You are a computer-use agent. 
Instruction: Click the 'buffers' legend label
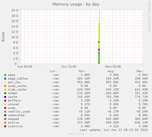pyautogui.click(x=14, y=101)
